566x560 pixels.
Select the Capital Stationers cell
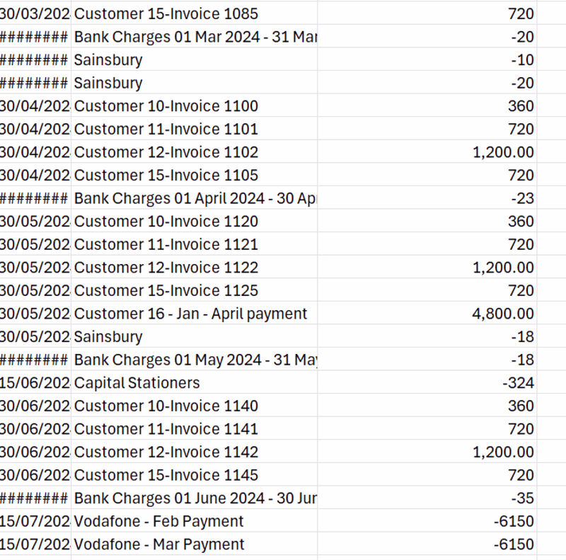[137, 383]
